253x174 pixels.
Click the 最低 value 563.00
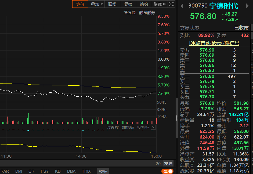[x=241, y=131]
